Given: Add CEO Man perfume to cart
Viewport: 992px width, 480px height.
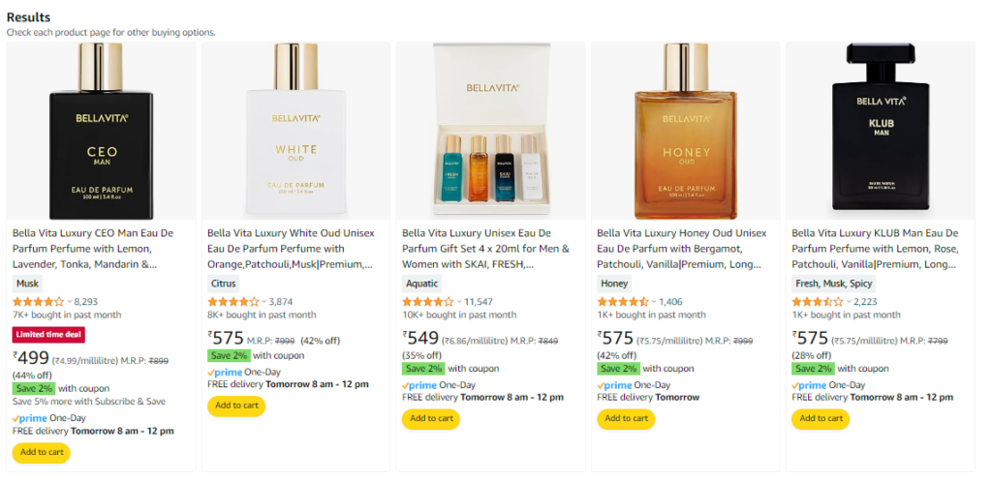Looking at the screenshot, I should (42, 452).
